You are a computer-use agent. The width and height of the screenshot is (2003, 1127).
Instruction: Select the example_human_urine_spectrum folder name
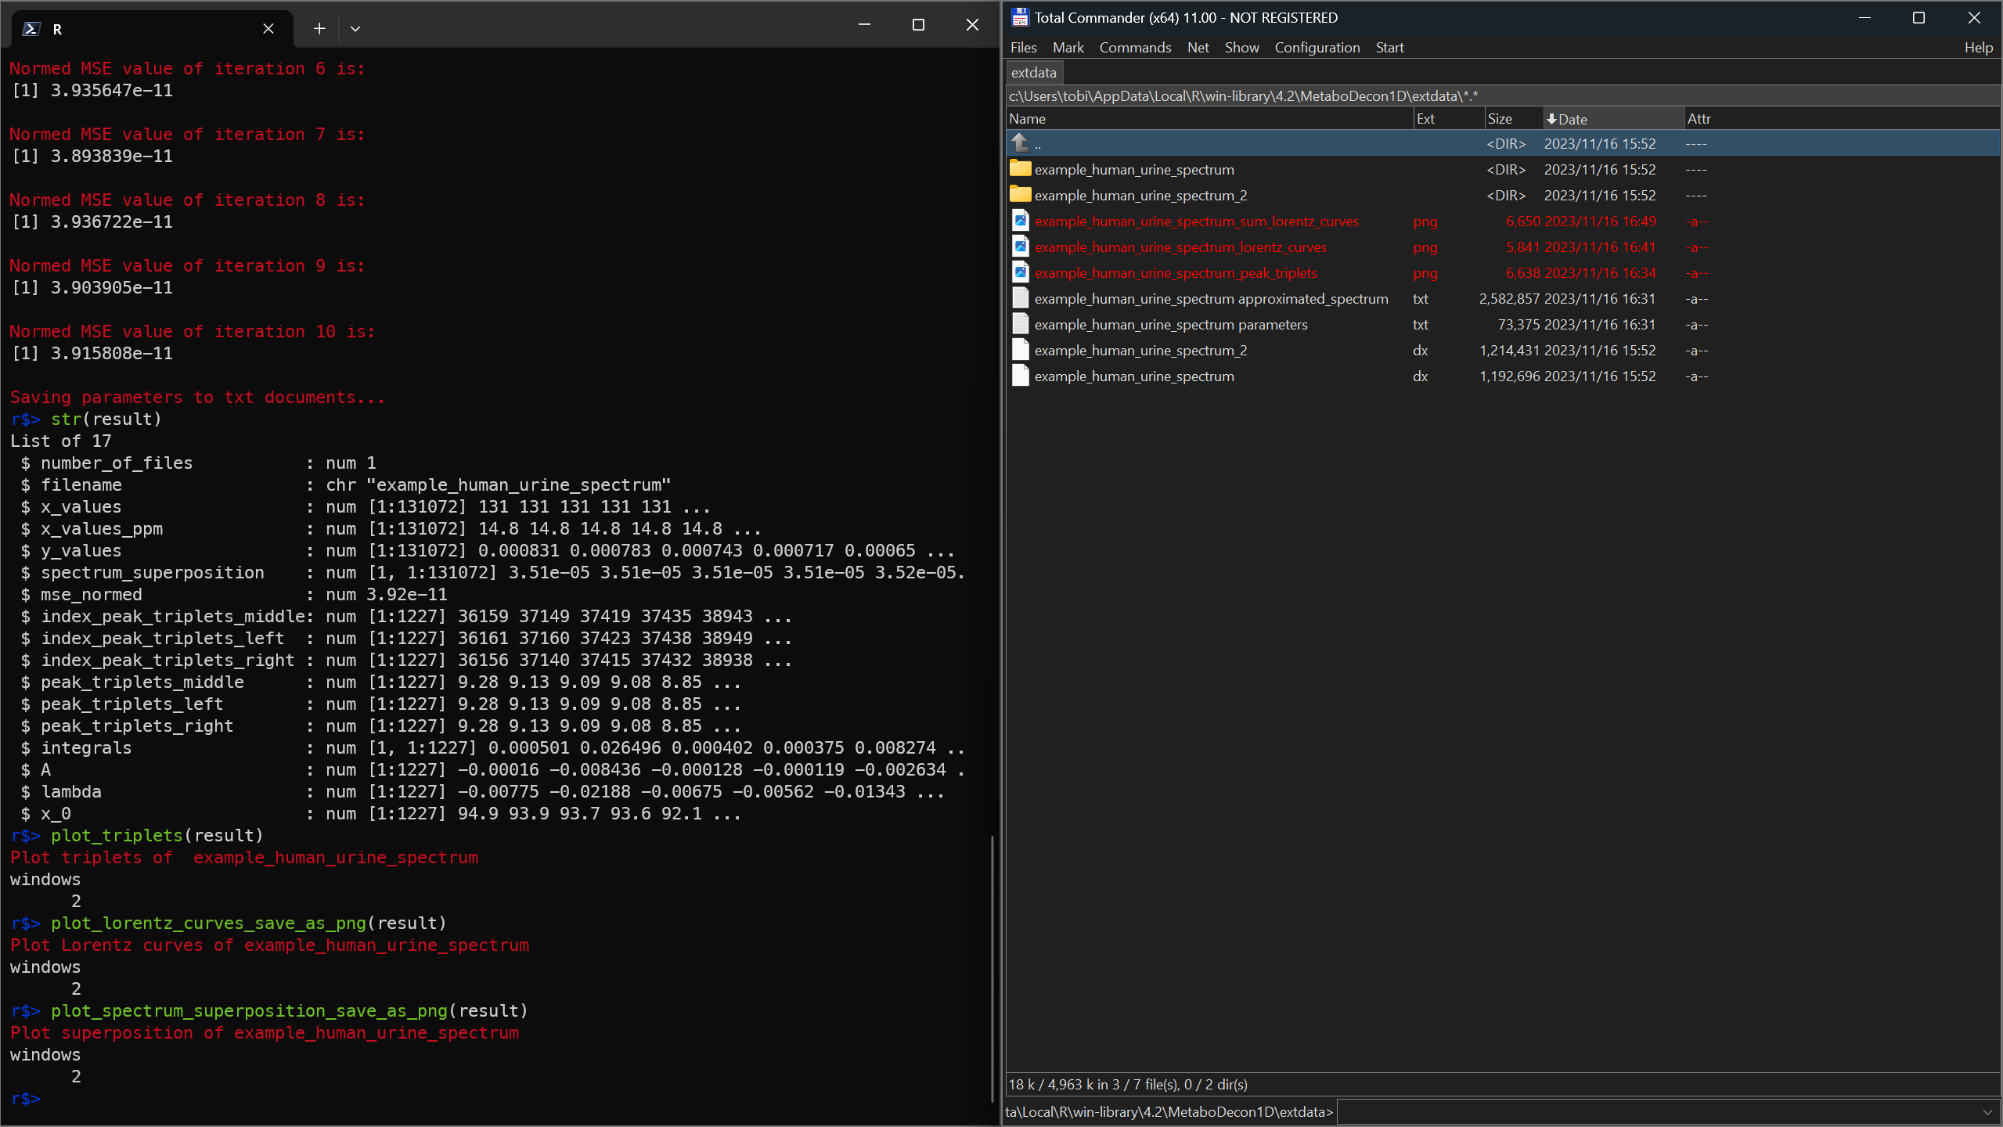tap(1134, 170)
